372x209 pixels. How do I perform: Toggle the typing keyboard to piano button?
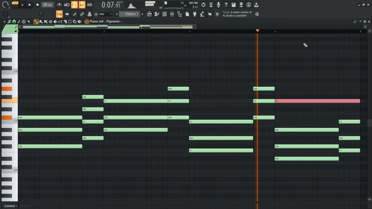[59, 14]
